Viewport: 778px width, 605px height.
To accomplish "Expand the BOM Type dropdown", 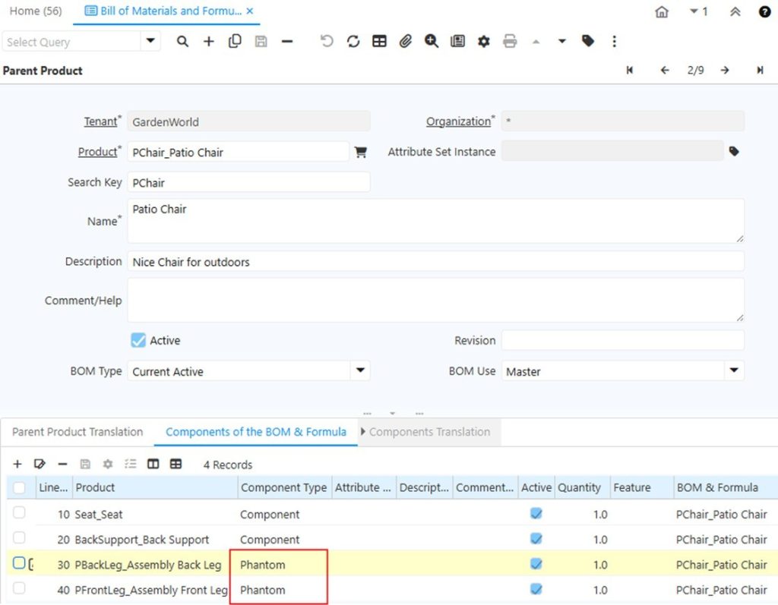I will point(359,371).
